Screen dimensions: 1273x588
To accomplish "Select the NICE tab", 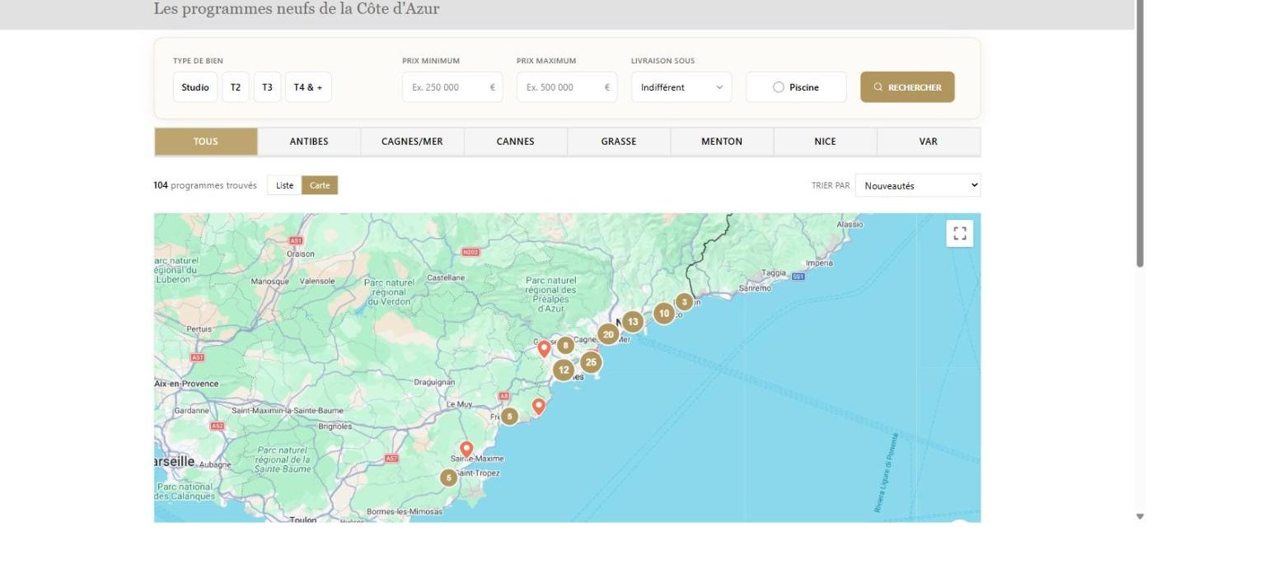I will [825, 142].
